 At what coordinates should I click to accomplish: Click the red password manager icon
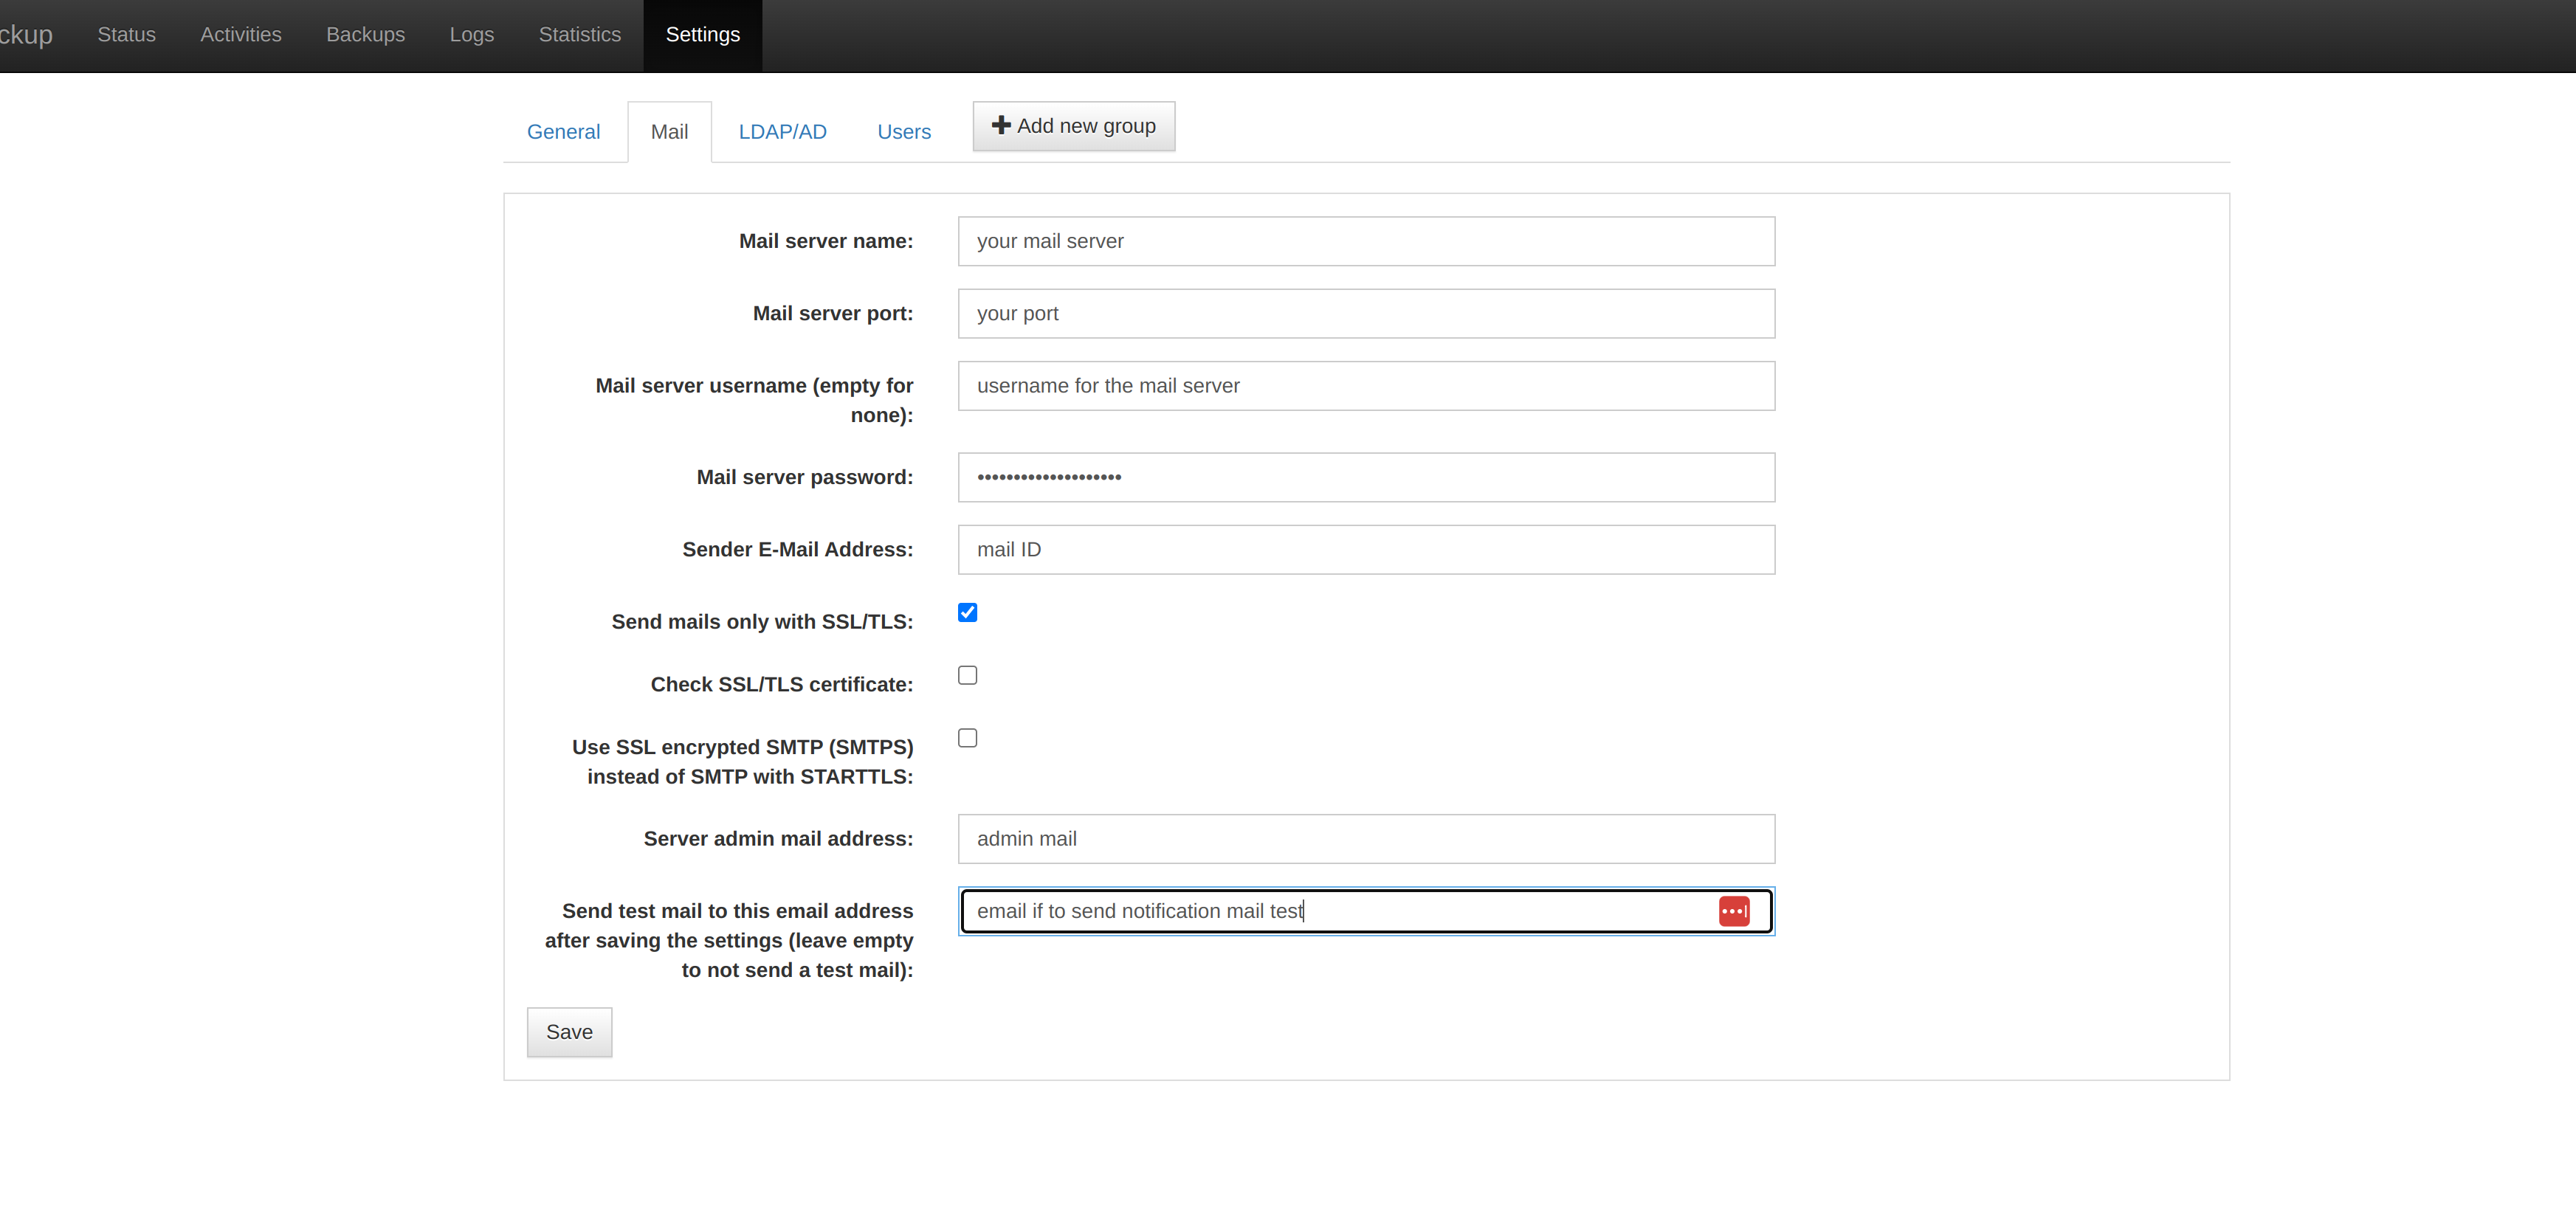1733,911
